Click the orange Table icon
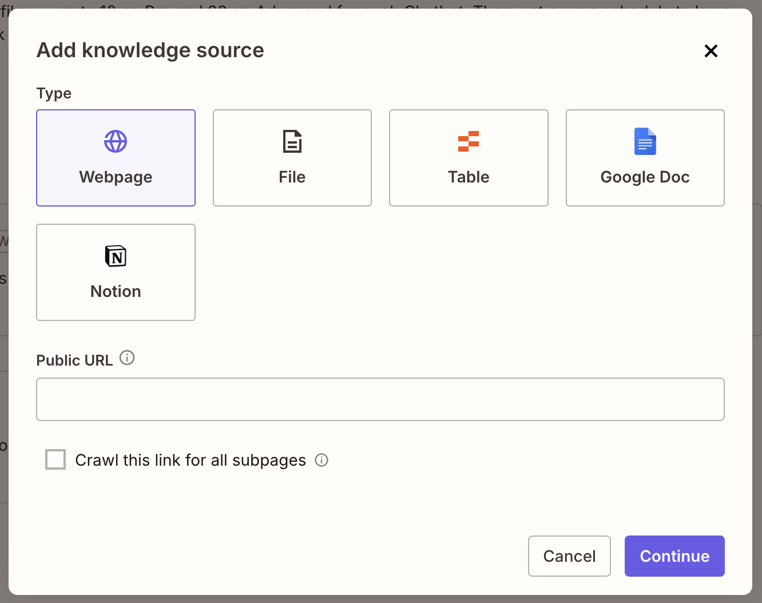 click(469, 141)
